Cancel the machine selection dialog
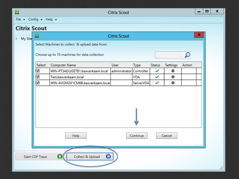The width and height of the screenshot is (239, 179). 167,136
